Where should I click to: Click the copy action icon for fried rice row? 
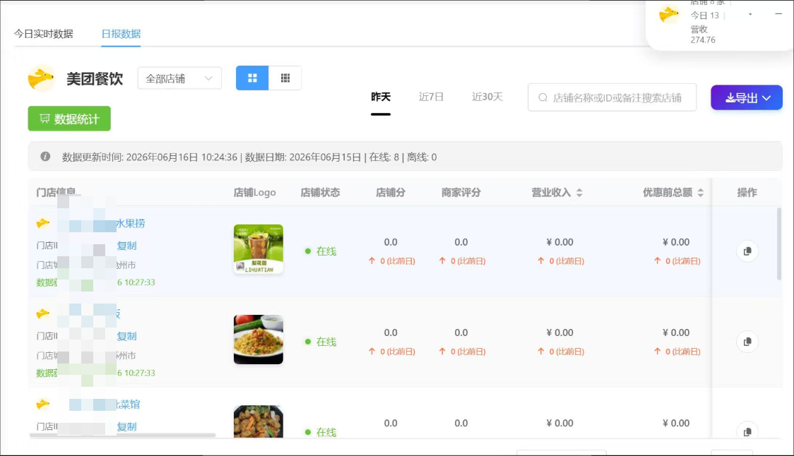pos(747,342)
